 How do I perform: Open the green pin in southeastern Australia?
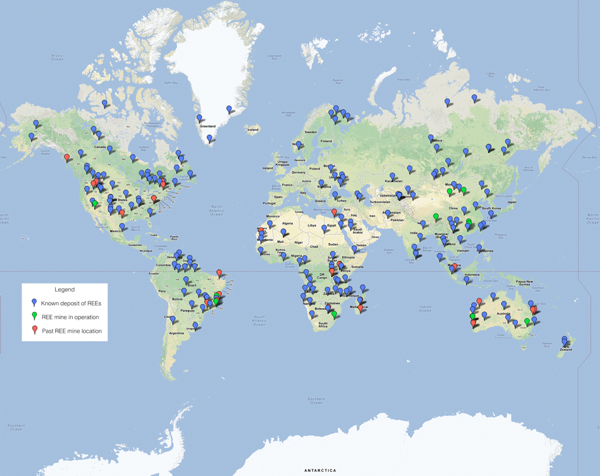527,321
